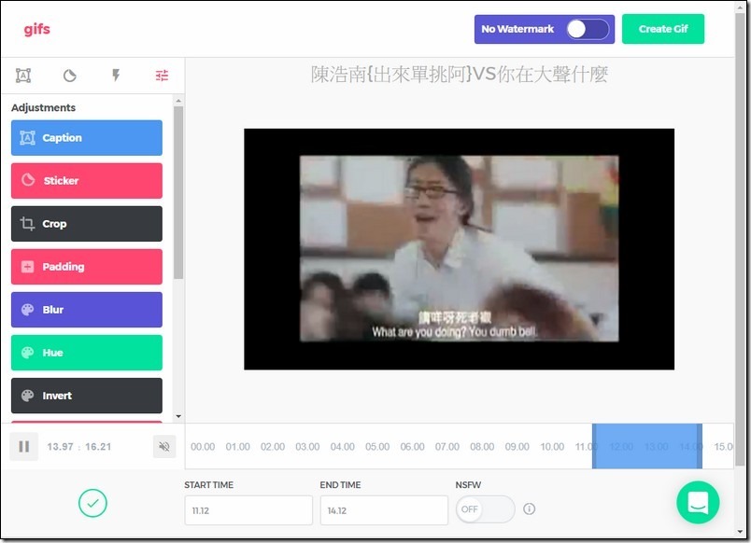
Task: Add a Caption adjustment
Action: [x=87, y=138]
